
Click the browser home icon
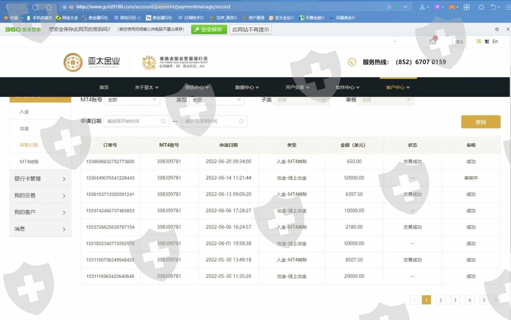(x=49, y=7)
